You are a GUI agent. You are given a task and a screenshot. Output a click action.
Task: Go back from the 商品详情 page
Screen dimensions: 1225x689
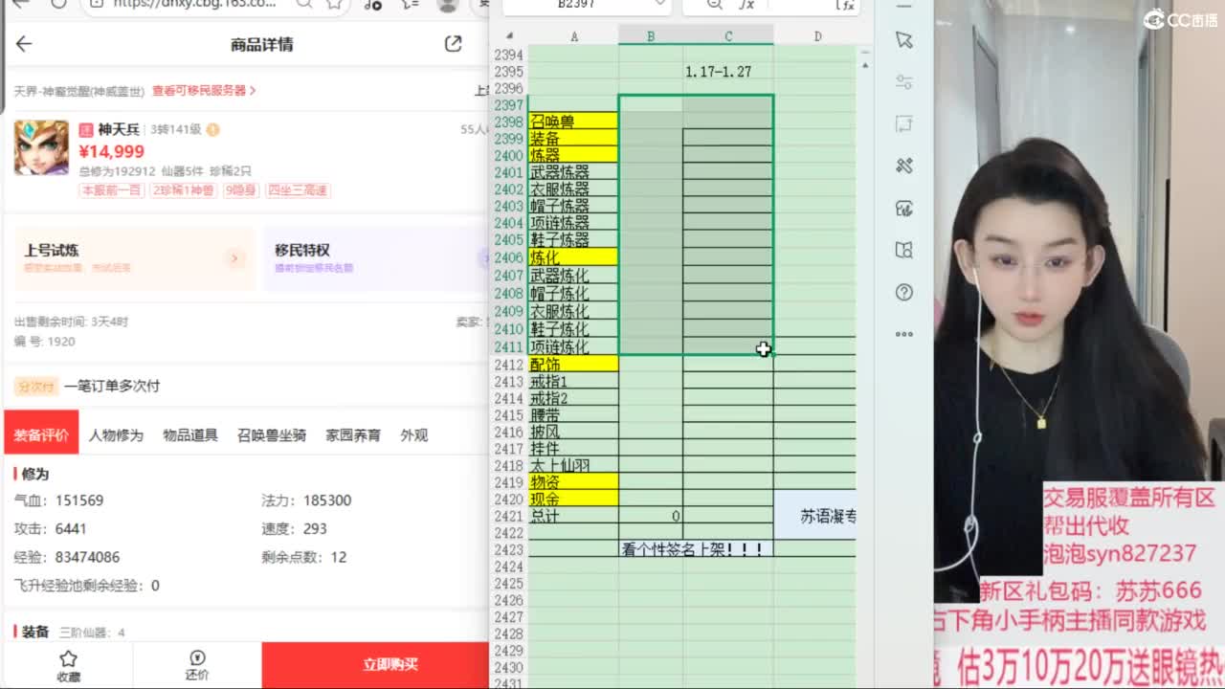tap(24, 44)
